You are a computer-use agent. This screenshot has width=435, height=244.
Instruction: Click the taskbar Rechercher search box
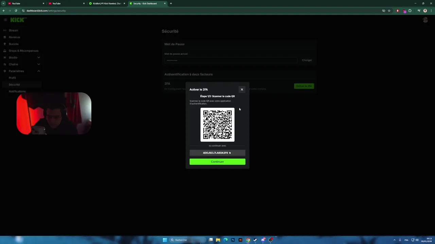tap(187, 240)
